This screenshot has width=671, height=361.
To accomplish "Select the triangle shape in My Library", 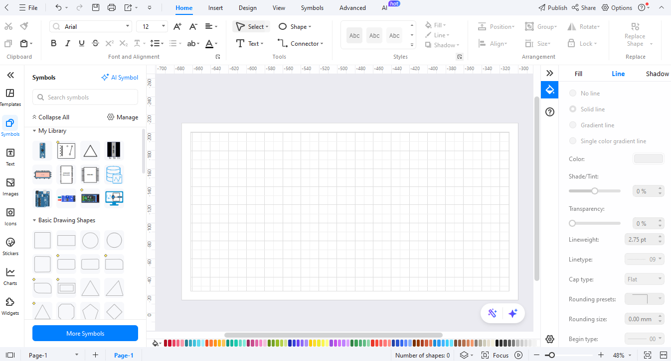I will (90, 150).
